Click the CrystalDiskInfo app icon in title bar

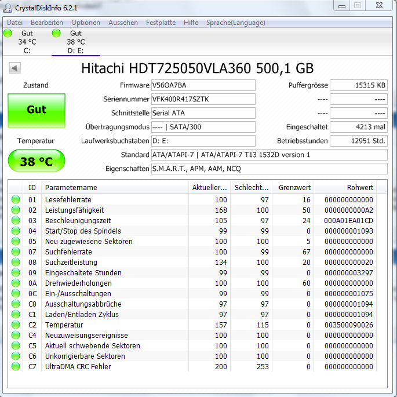click(8, 8)
